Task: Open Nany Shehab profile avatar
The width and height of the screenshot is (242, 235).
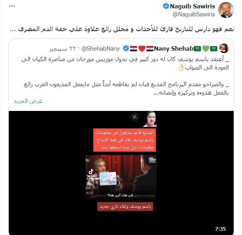Action: [224, 48]
